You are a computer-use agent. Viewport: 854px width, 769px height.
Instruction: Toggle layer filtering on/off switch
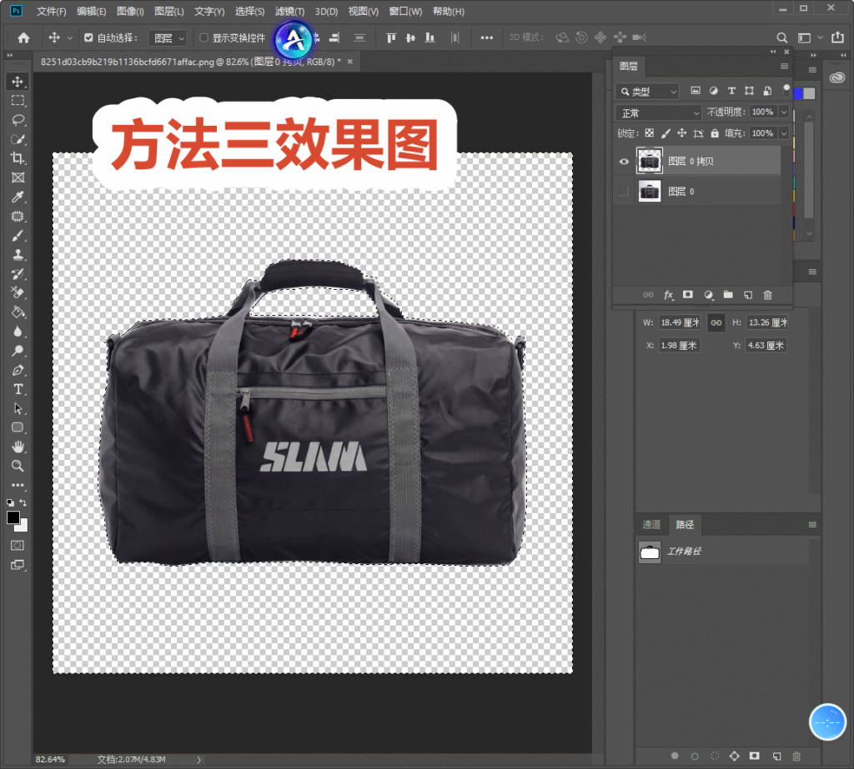point(786,90)
